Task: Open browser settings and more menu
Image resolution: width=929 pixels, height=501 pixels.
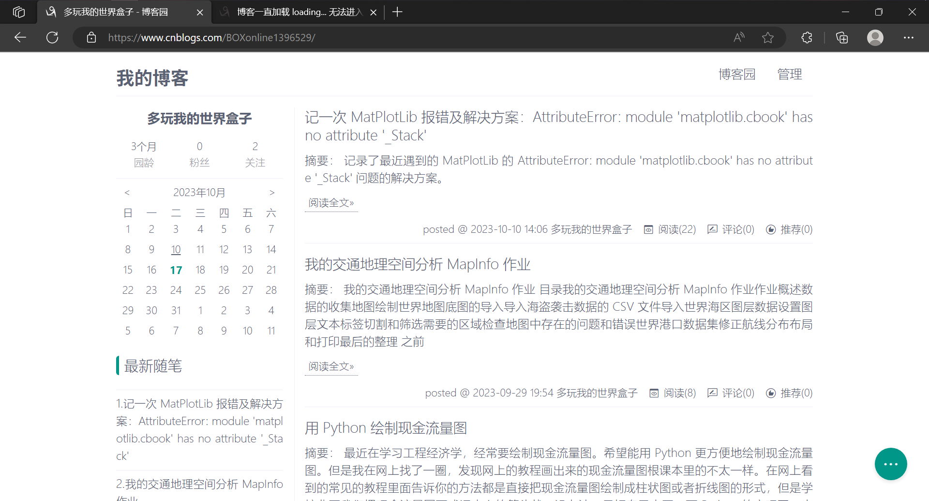Action: (x=909, y=38)
